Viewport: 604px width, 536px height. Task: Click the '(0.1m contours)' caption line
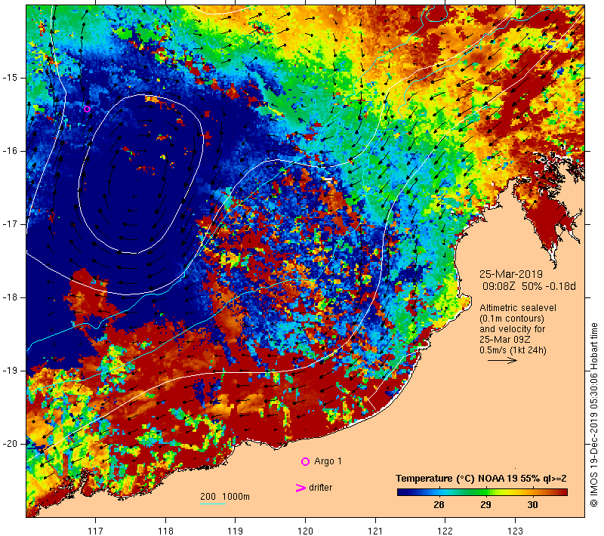[512, 319]
